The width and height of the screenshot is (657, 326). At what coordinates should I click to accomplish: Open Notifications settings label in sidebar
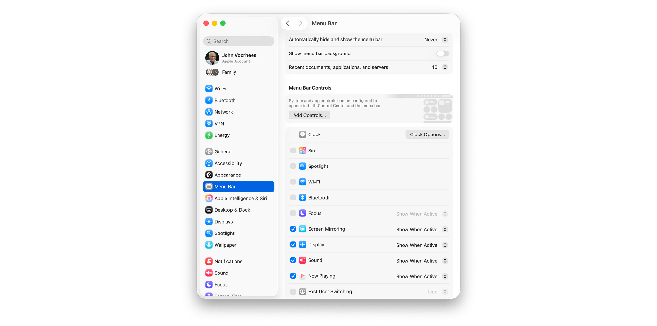[228, 261]
